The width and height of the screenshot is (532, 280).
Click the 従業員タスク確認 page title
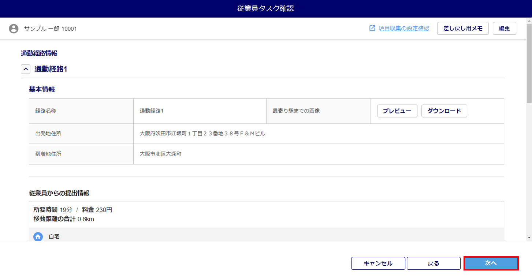[x=265, y=8]
